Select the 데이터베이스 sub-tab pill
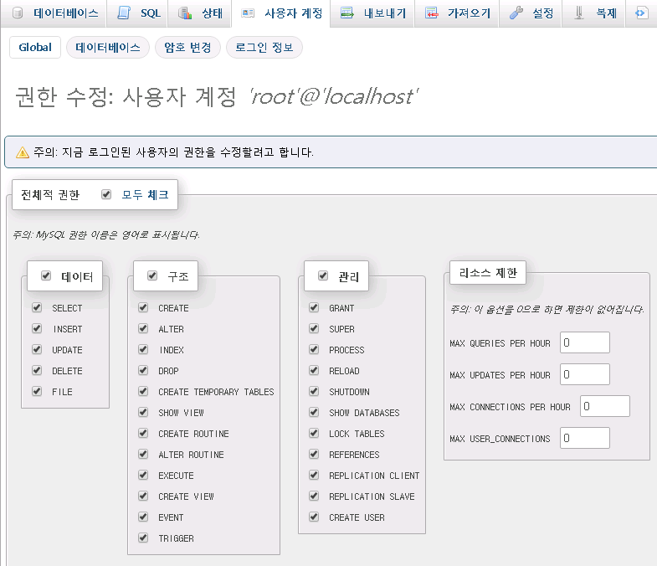Image resolution: width=657 pixels, height=566 pixels. (x=108, y=47)
